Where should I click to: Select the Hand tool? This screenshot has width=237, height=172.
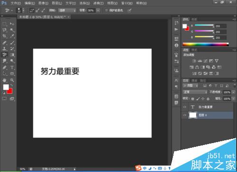(x=5, y=80)
